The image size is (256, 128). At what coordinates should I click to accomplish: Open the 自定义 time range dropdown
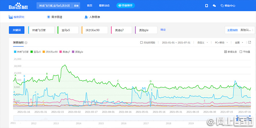pos(203,42)
